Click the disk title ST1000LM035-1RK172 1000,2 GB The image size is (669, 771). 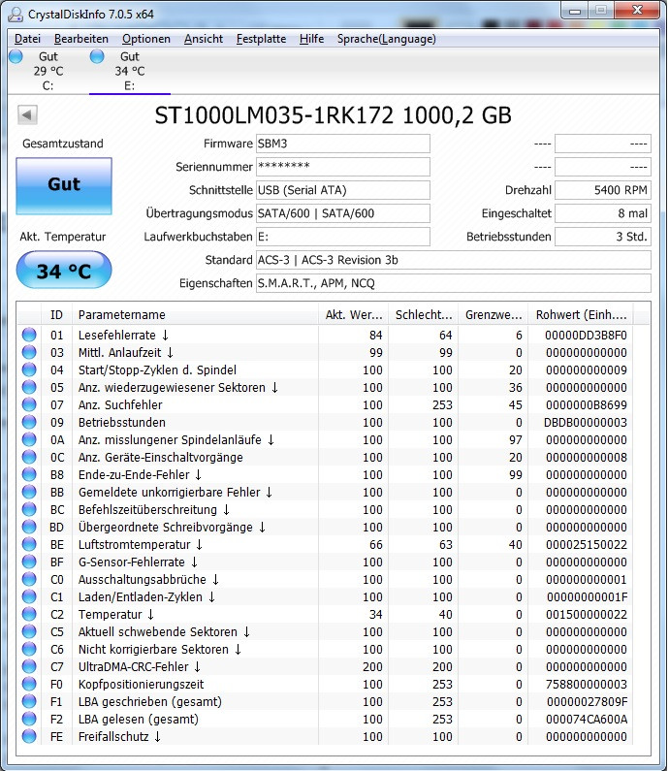pyautogui.click(x=333, y=115)
